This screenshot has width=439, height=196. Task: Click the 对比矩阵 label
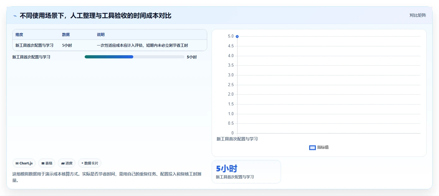pyautogui.click(x=418, y=15)
